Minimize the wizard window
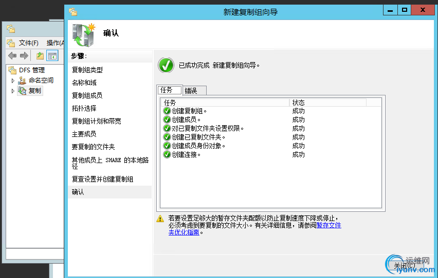Screen dimensions: 438x278 point(390,10)
